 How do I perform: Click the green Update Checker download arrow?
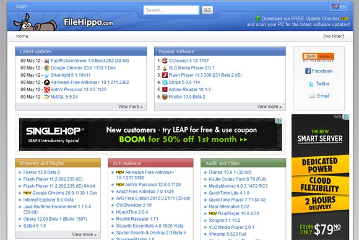[257, 19]
